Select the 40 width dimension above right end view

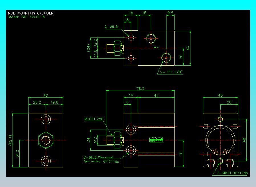(x=220, y=95)
